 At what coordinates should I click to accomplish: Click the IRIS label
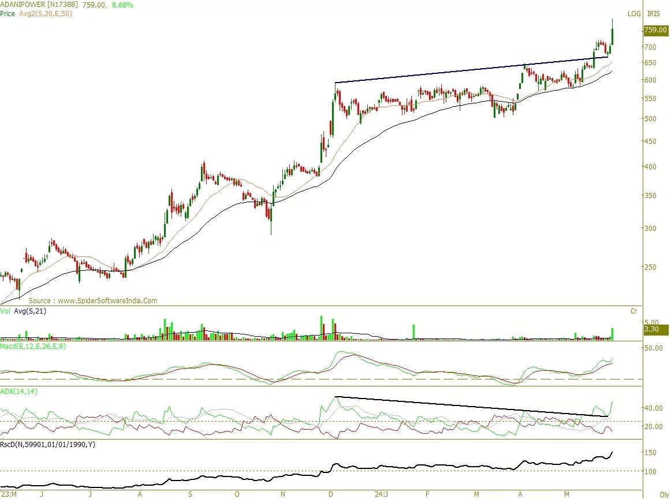point(654,14)
